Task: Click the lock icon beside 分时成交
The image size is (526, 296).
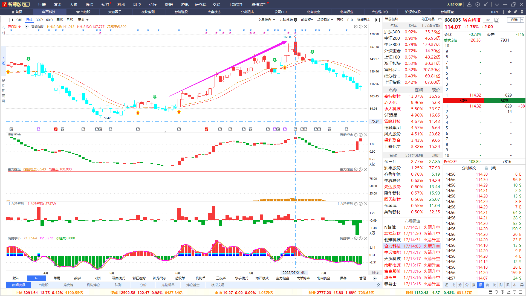Action: [x=486, y=168]
